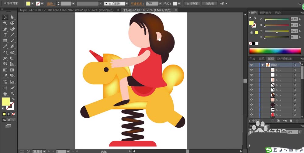Click the 不透明度 link in control bar
Image resolution: width=304 pixels, height=153 pixels.
[x=137, y=4]
